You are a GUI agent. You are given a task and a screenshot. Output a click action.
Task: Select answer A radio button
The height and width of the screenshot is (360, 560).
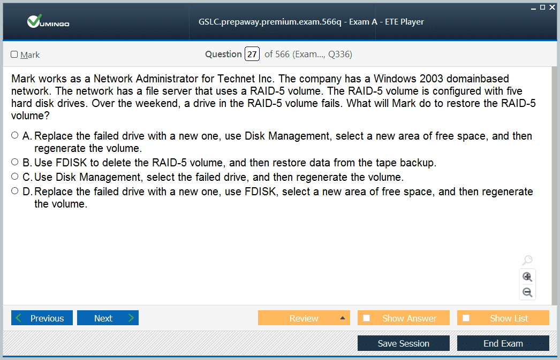[14, 135]
